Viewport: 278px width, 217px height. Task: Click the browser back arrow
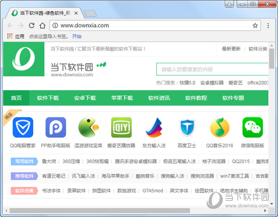pyautogui.click(x=10, y=25)
